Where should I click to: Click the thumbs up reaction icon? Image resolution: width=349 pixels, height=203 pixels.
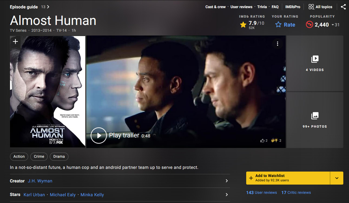coord(262,140)
